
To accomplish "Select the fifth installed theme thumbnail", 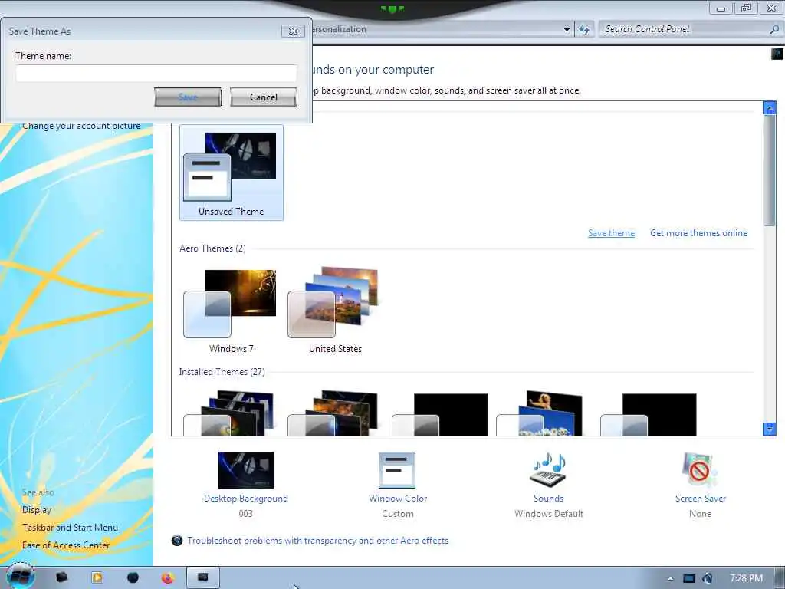I will [648, 413].
